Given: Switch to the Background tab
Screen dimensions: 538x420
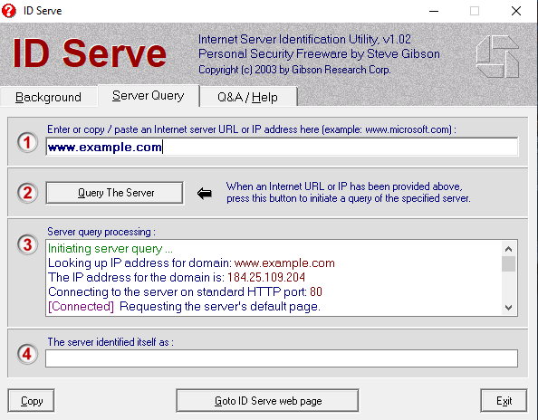Looking at the screenshot, I should (48, 97).
